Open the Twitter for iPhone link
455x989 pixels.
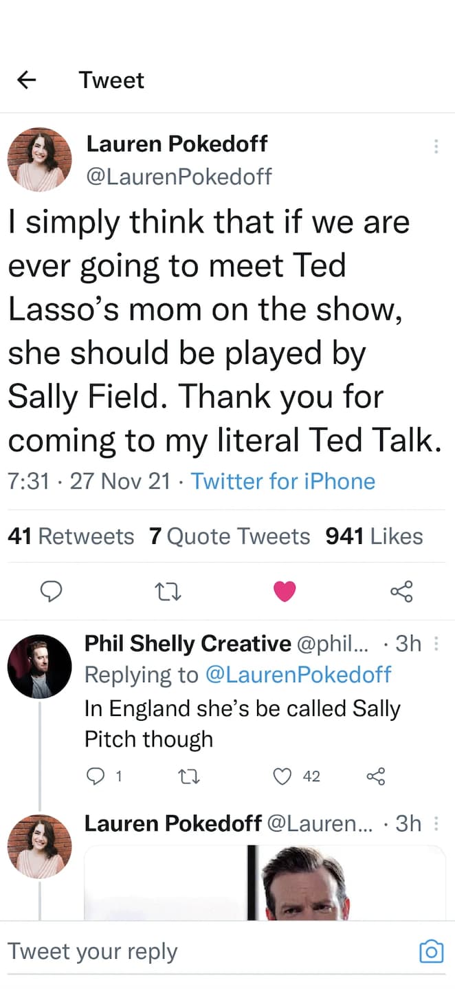[283, 481]
